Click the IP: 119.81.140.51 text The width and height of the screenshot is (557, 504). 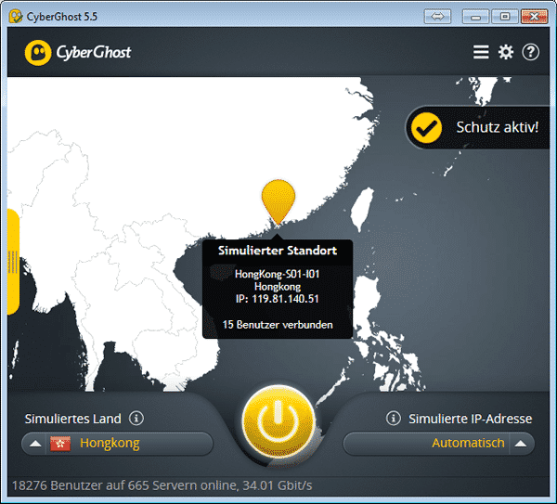(278, 299)
